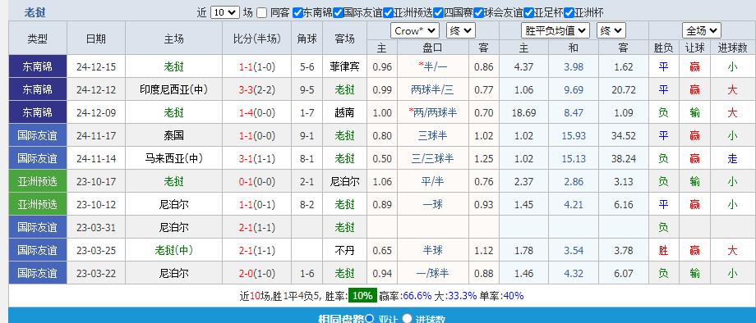Click draw odds 15.93 on 泰国 row
Image resolution: width=756 pixels, height=323 pixels.
coord(574,136)
